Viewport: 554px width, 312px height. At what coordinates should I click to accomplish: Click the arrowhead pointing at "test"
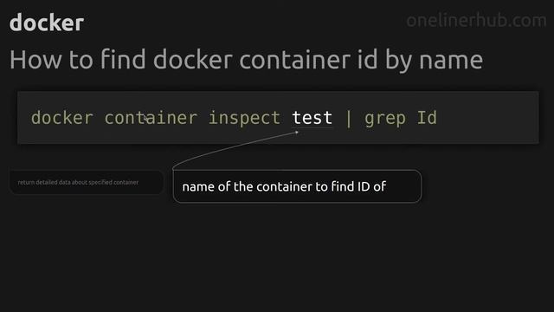[x=297, y=133]
